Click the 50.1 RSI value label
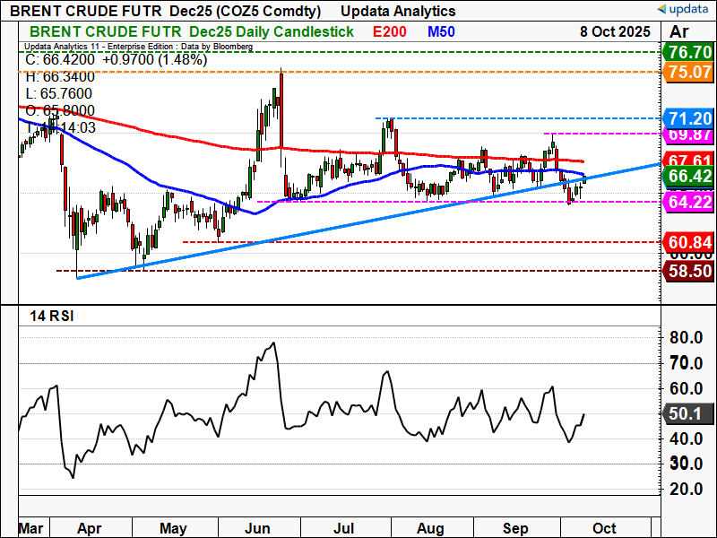 click(x=689, y=414)
